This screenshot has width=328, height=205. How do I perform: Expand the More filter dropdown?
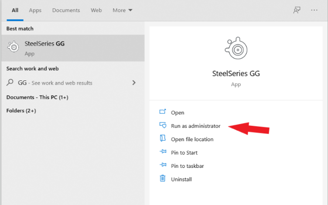[x=122, y=10]
